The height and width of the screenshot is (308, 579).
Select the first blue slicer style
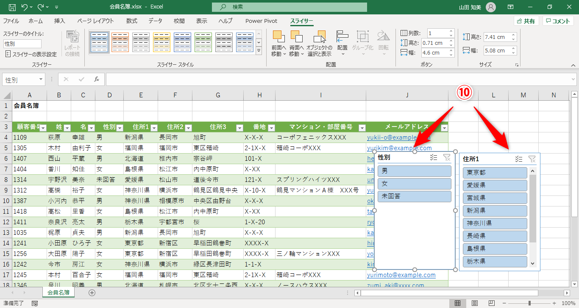click(x=100, y=42)
